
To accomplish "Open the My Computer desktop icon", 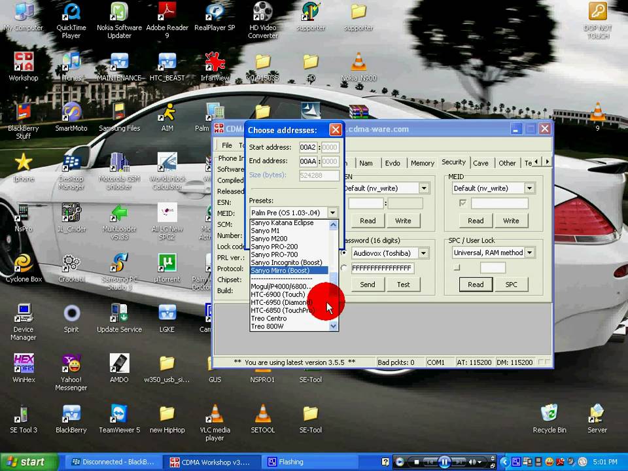I will [x=24, y=16].
